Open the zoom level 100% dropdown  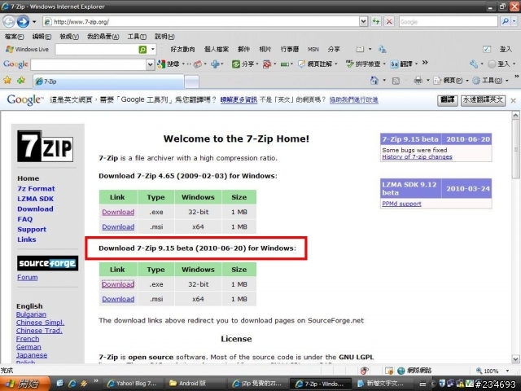click(508, 371)
